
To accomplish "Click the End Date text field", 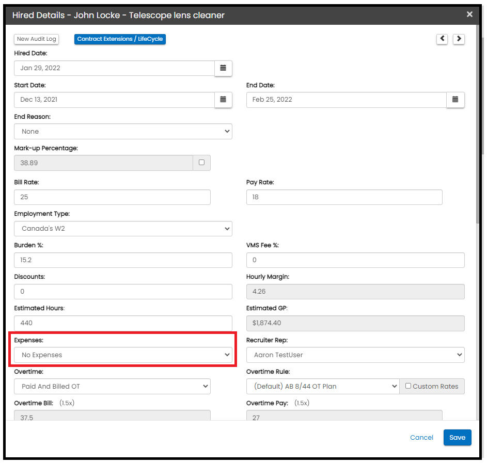I will [347, 100].
